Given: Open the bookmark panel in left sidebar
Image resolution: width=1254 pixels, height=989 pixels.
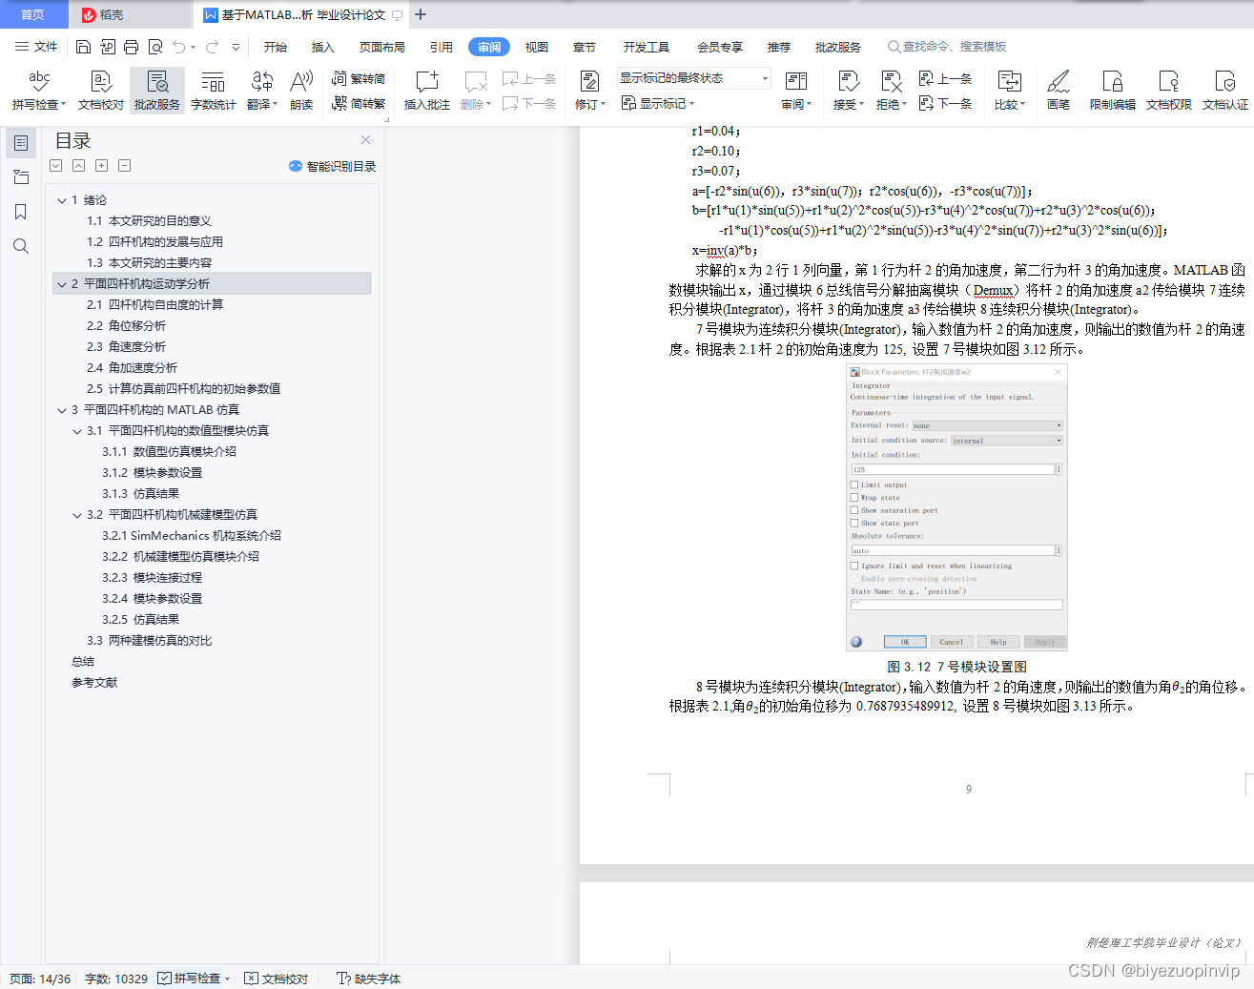Looking at the screenshot, I should (x=20, y=212).
